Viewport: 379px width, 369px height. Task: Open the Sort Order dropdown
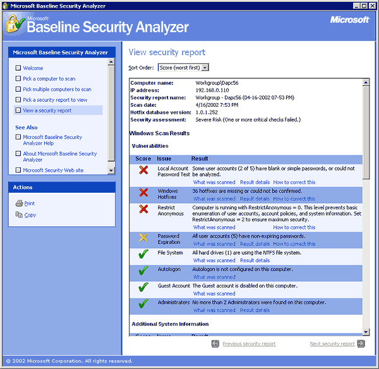coord(183,68)
